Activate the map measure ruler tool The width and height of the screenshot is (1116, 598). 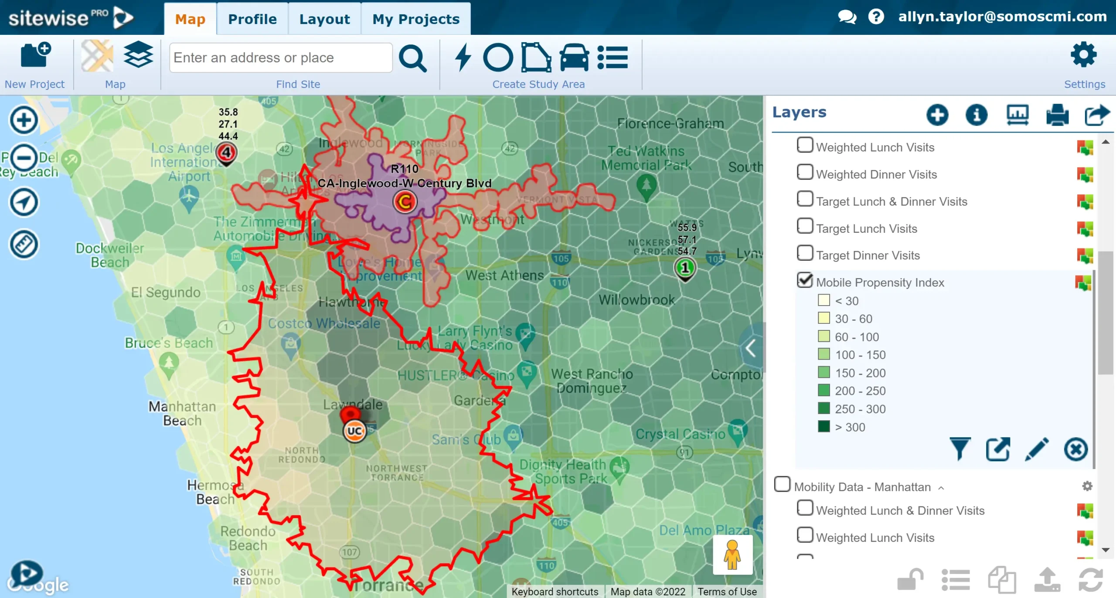pos(24,244)
